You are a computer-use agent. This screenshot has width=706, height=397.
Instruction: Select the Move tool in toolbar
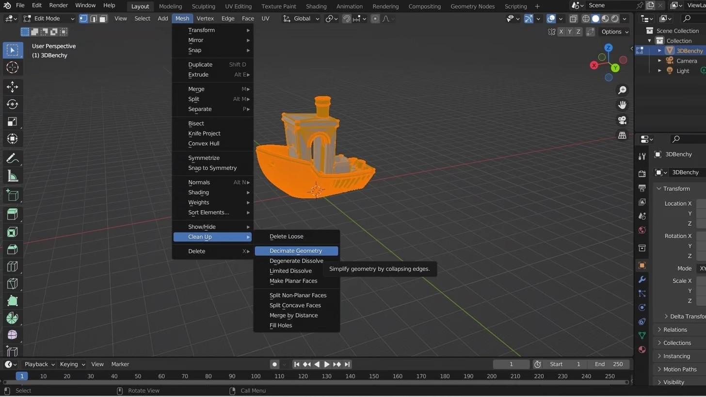tap(12, 87)
